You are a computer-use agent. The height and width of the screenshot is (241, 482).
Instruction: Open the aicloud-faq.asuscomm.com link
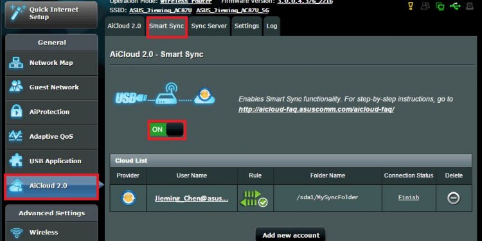point(316,109)
